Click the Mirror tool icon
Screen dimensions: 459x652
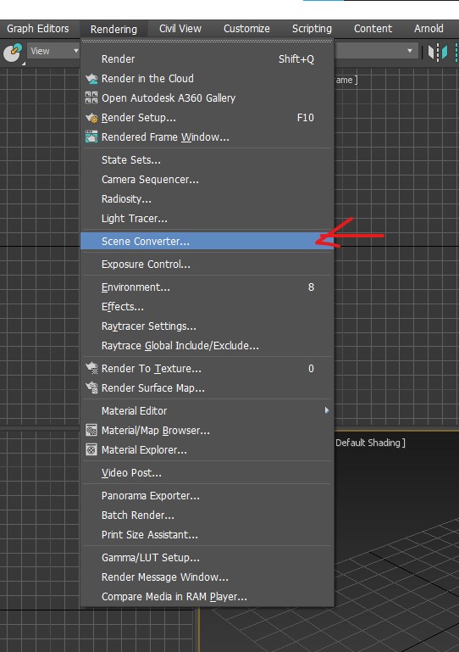pyautogui.click(x=438, y=52)
